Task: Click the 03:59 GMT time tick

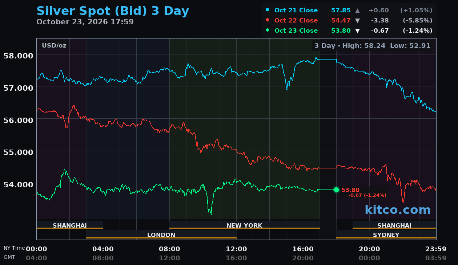Action: (436, 258)
